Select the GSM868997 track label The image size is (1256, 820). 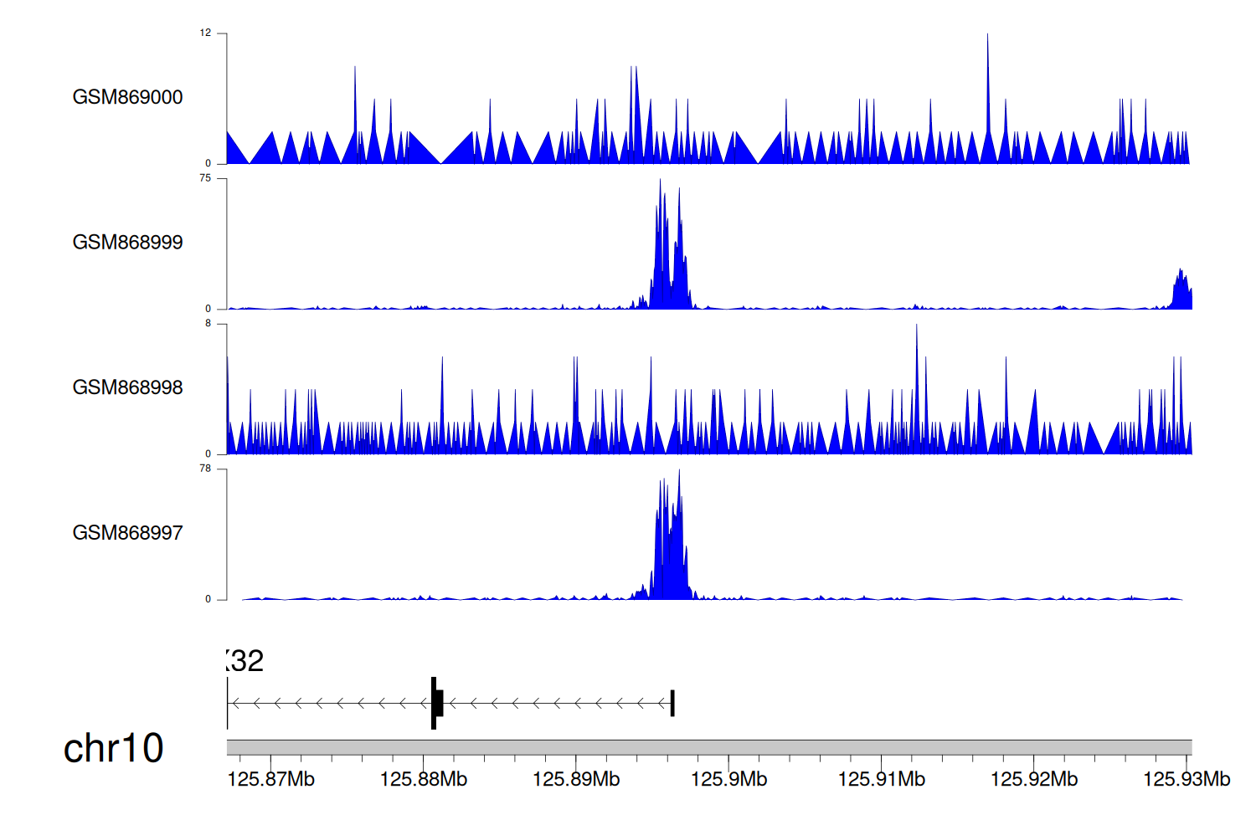(x=127, y=533)
